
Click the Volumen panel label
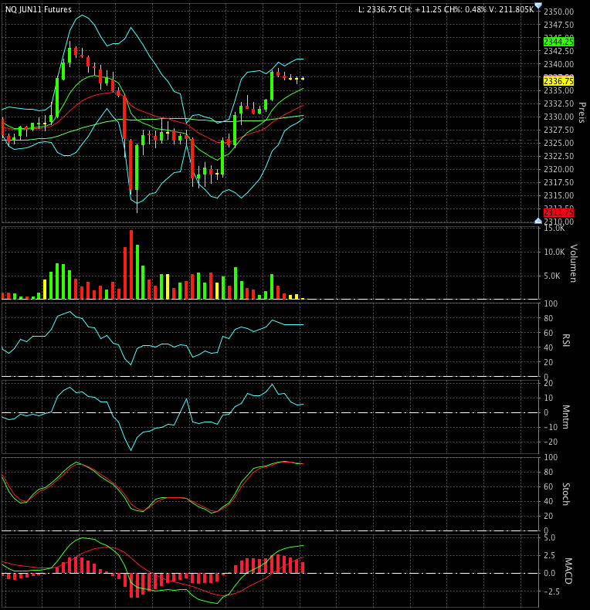(x=573, y=263)
